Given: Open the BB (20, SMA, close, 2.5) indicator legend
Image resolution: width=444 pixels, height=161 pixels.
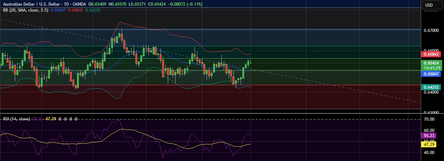Looking at the screenshot, I should [26, 10].
